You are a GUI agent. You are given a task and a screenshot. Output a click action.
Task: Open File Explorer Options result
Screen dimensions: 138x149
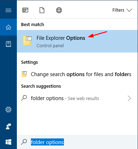tap(77, 41)
